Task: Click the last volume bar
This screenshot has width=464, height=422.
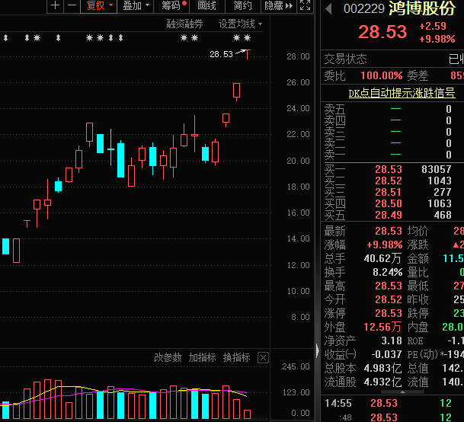Action: 247,414
